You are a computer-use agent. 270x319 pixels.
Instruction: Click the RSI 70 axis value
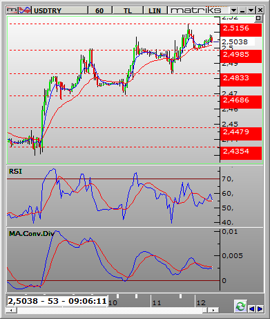coord(227,179)
